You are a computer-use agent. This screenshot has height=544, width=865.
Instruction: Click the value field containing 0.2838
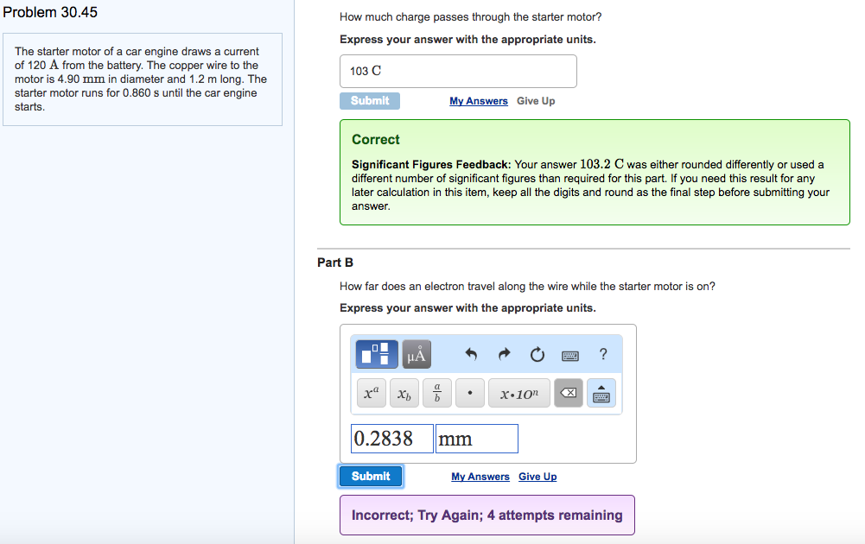tap(391, 439)
